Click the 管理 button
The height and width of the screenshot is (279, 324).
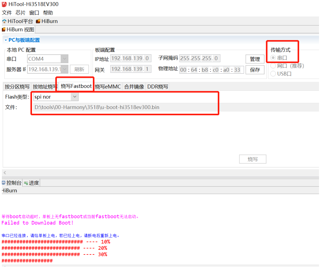pos(255,59)
